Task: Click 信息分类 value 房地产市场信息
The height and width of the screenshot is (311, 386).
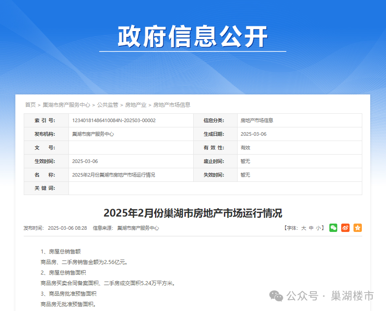Action: (257, 120)
